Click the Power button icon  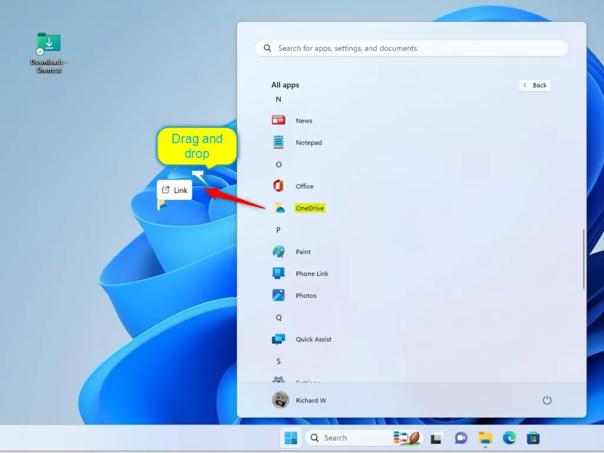pos(547,401)
